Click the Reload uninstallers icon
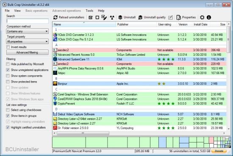Image resolution: width=233 pixels, height=156 pixels. click(x=55, y=17)
